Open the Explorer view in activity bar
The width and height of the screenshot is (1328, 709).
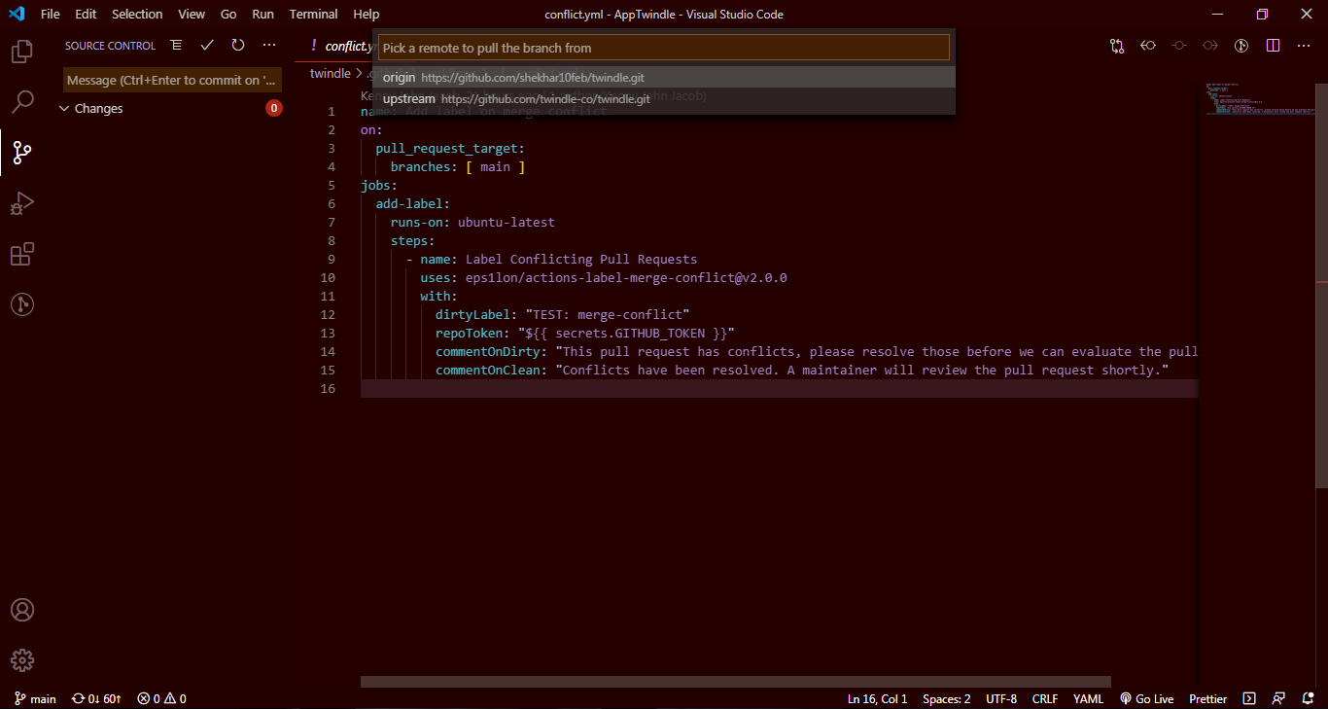click(21, 52)
